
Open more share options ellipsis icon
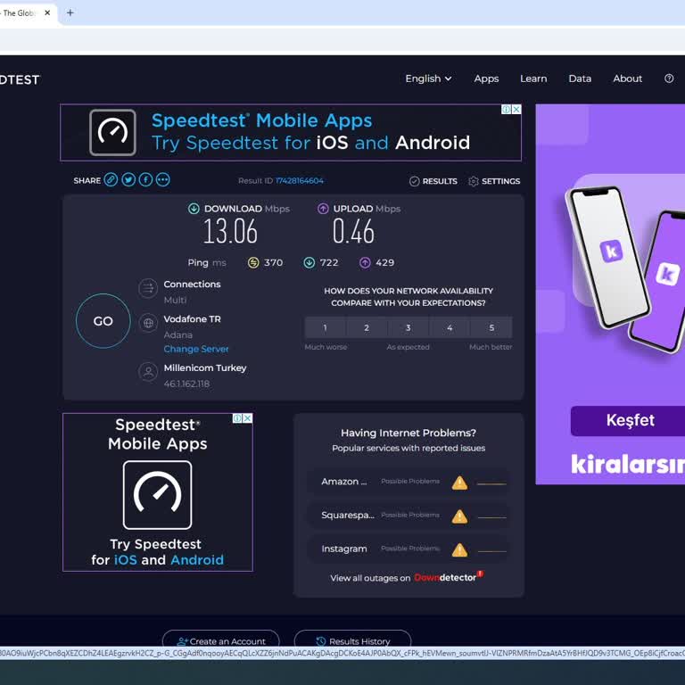(162, 180)
